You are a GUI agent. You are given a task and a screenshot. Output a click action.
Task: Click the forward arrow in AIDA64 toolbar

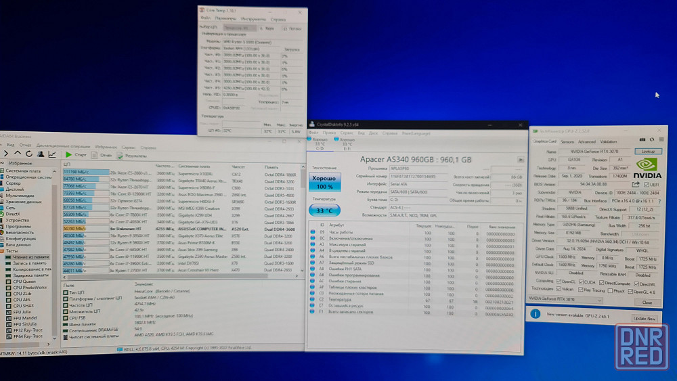pos(6,153)
